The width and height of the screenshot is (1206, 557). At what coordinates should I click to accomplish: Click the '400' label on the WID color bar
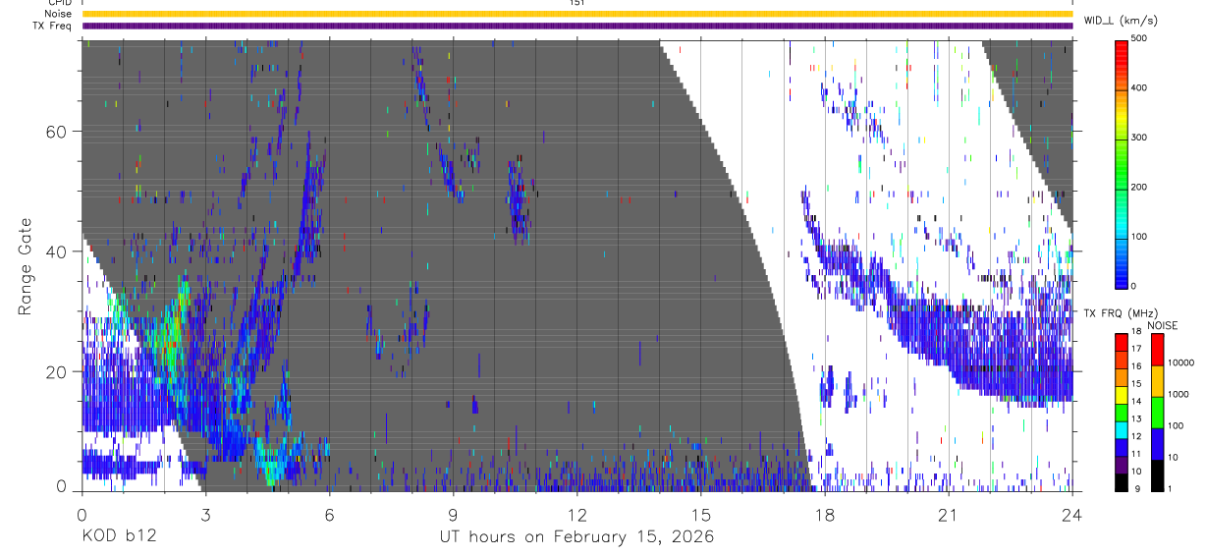pyautogui.click(x=1140, y=88)
